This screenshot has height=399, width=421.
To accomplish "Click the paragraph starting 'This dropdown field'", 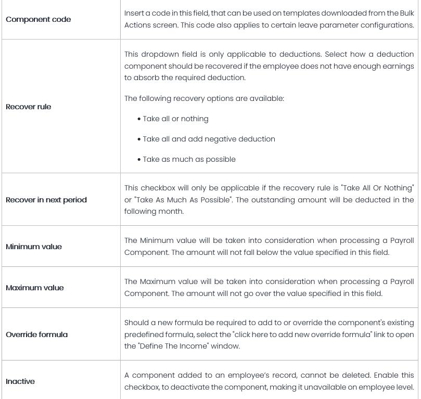I will [269, 66].
